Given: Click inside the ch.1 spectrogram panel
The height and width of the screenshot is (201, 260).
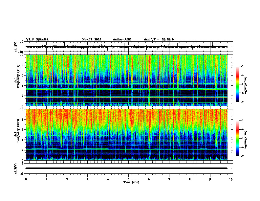Looking at the screenshot, I should (x=126, y=80).
